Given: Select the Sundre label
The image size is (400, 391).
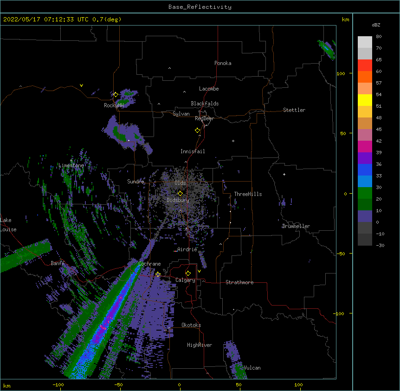Looking at the screenshot, I should [135, 182].
